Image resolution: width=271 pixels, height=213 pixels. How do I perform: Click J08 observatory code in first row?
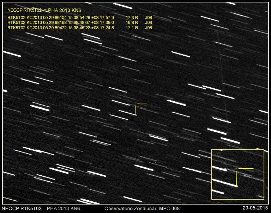(149, 17)
